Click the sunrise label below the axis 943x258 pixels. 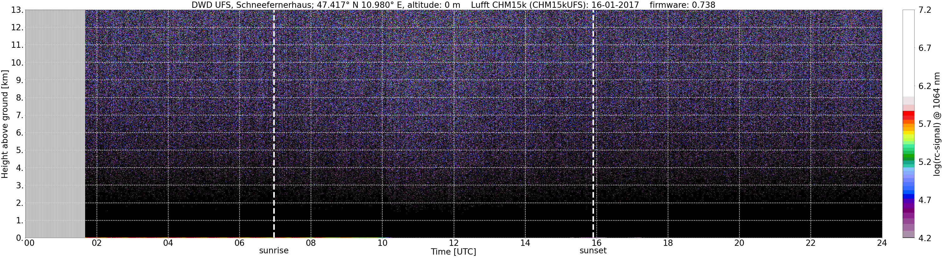coord(274,251)
